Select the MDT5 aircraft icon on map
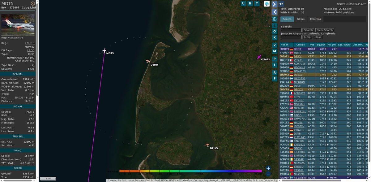The height and width of the screenshot is (182, 371). point(104,50)
